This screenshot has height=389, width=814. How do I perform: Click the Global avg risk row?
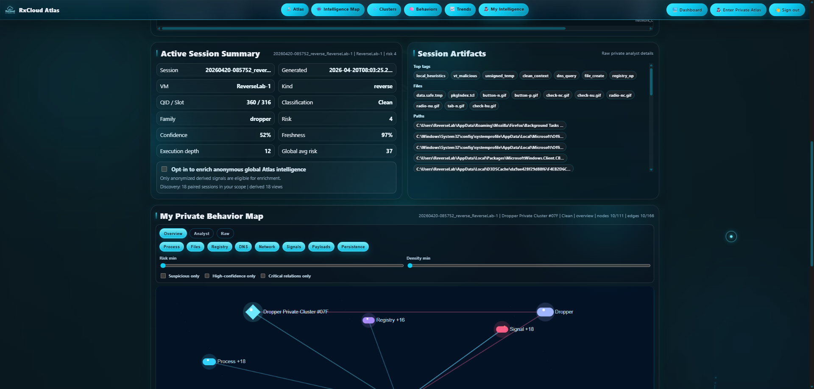tap(337, 151)
